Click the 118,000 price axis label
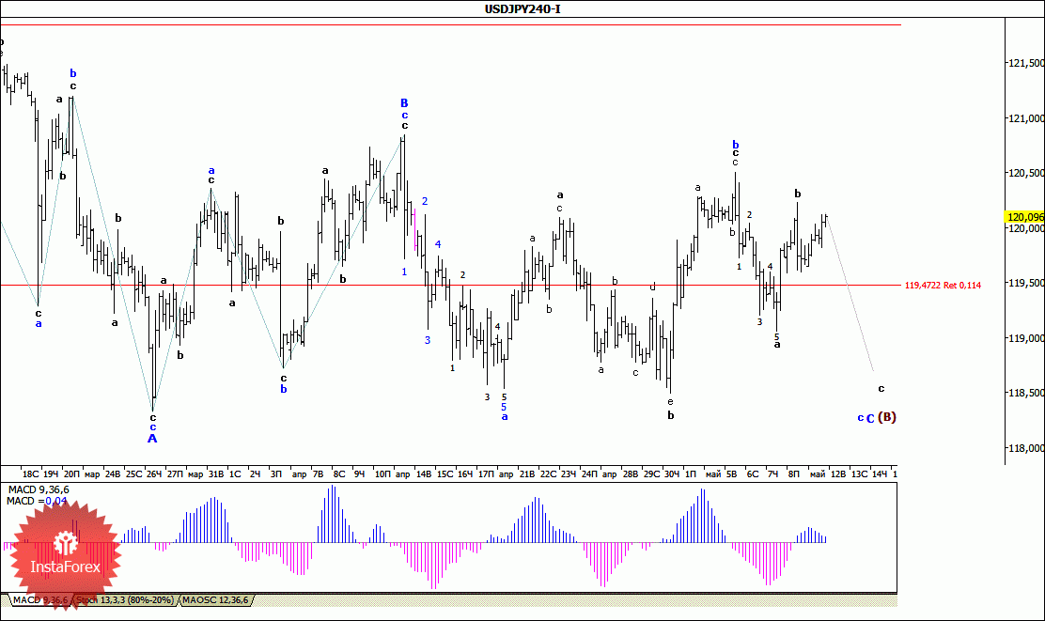 point(1026,448)
